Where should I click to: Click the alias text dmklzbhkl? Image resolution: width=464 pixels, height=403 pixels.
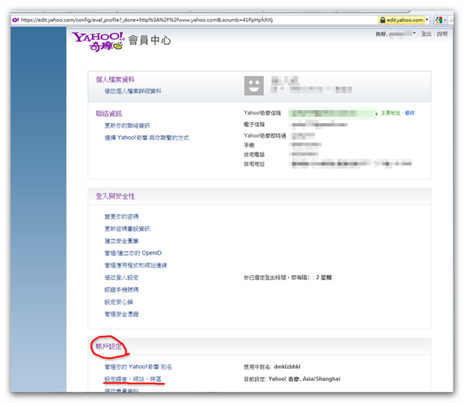[x=287, y=367]
